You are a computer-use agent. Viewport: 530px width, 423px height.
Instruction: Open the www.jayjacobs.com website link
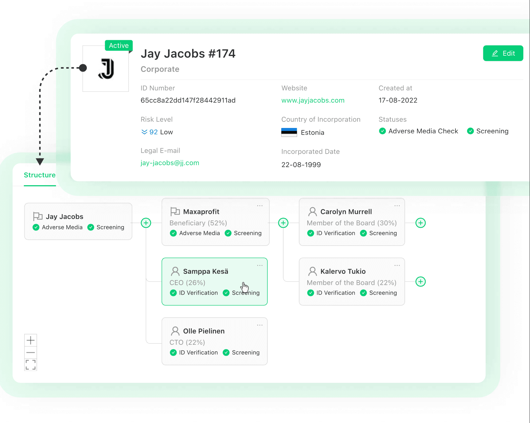click(x=313, y=100)
